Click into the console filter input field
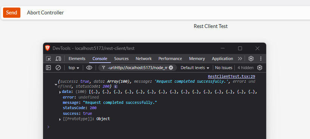 (137, 68)
